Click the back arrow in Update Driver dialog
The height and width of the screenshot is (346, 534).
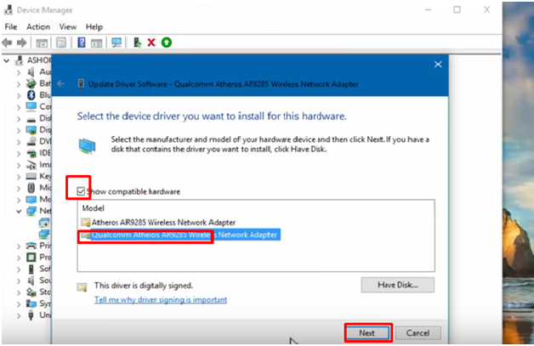click(x=61, y=83)
